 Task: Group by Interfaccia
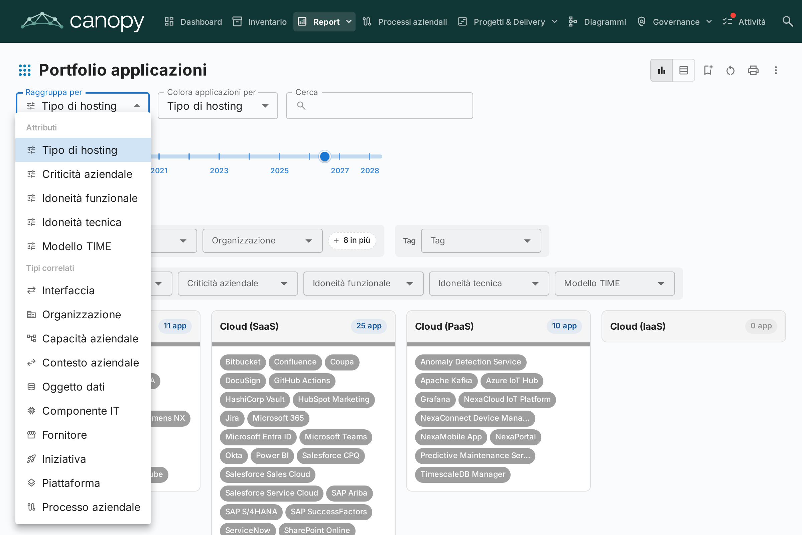pyautogui.click(x=83, y=290)
